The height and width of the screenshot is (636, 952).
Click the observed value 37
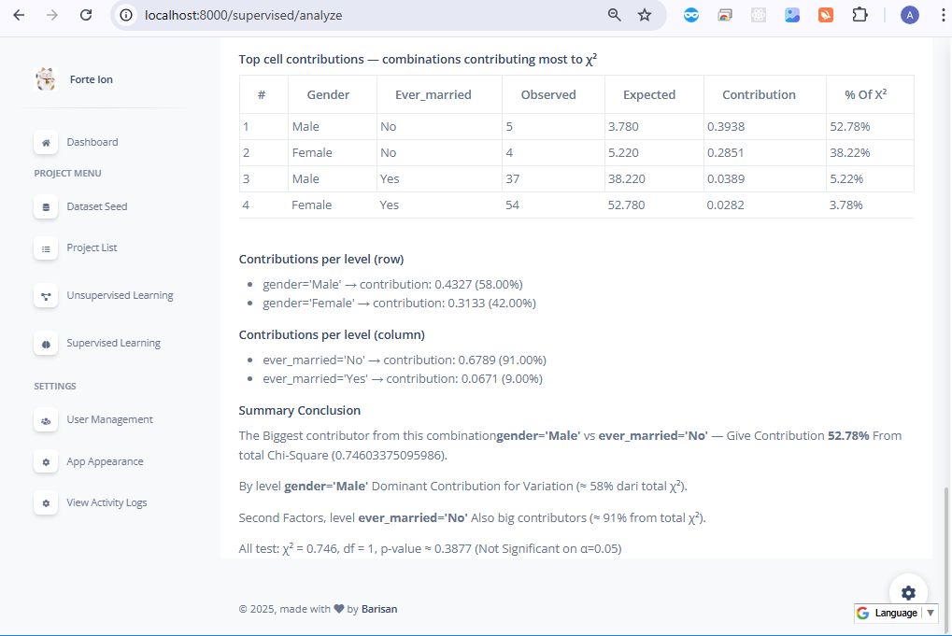coord(512,178)
